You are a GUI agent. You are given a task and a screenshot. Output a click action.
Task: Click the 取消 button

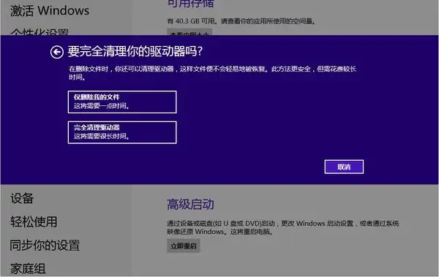(x=344, y=167)
